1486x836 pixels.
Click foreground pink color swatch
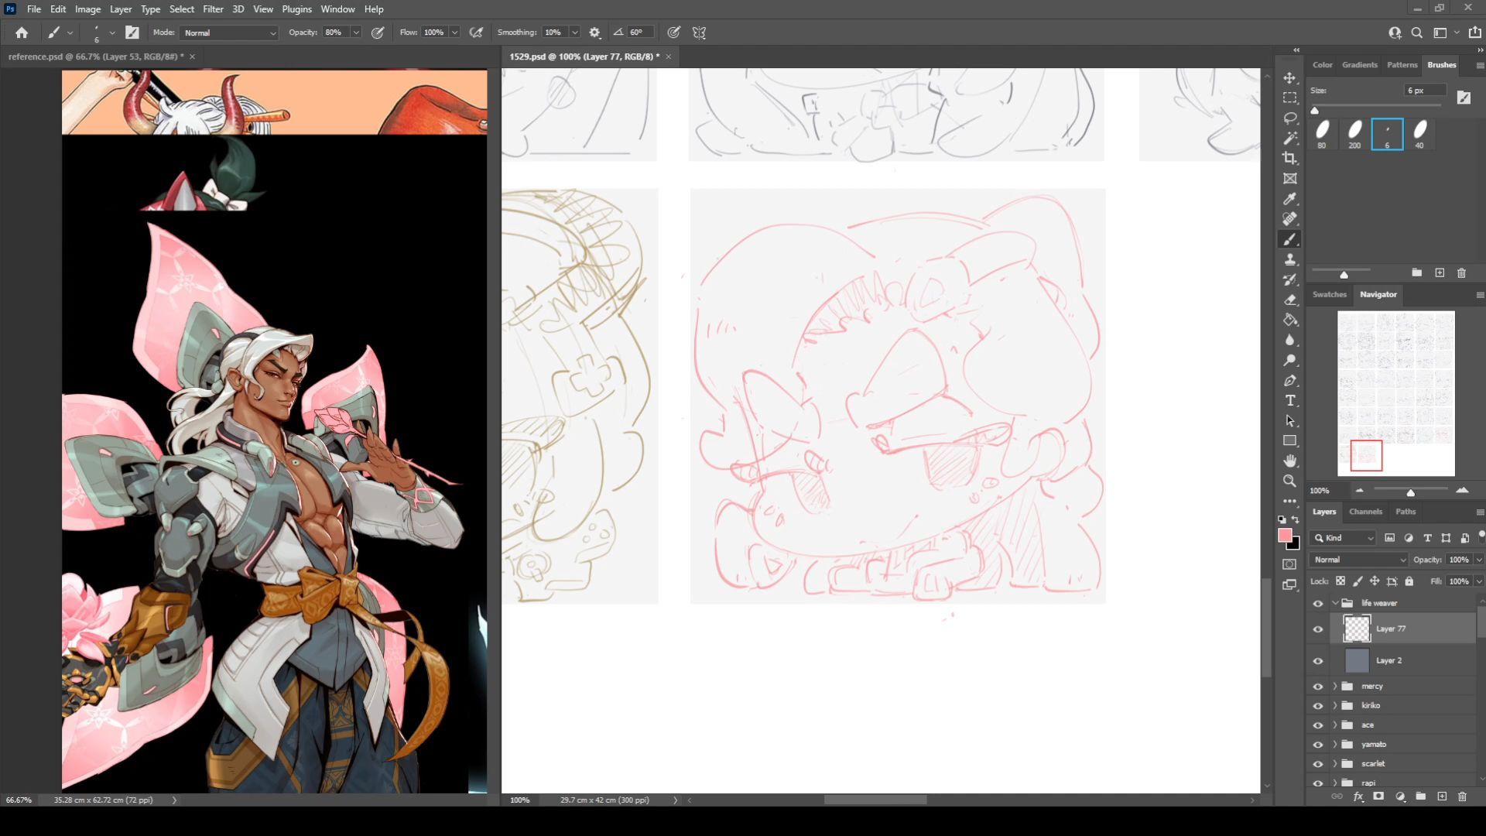[1285, 536]
